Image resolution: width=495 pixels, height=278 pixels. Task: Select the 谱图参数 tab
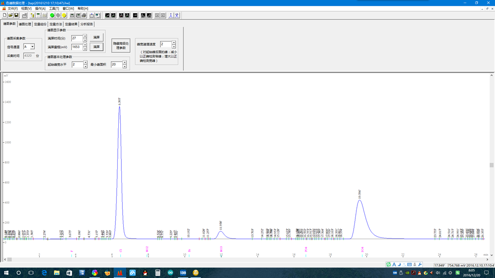pyautogui.click(x=9, y=24)
